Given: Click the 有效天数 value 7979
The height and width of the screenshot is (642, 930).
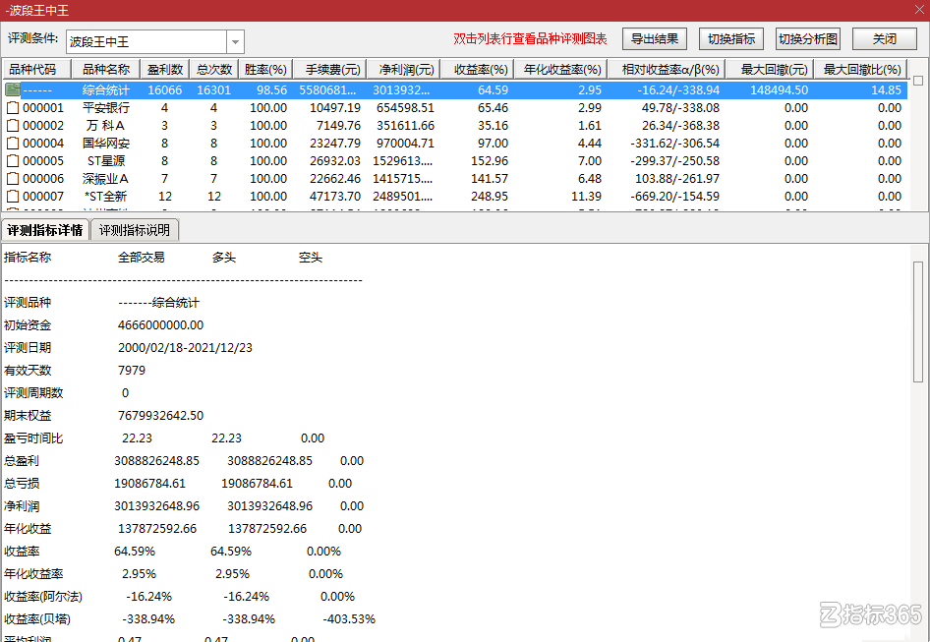Looking at the screenshot, I should 132,371.
